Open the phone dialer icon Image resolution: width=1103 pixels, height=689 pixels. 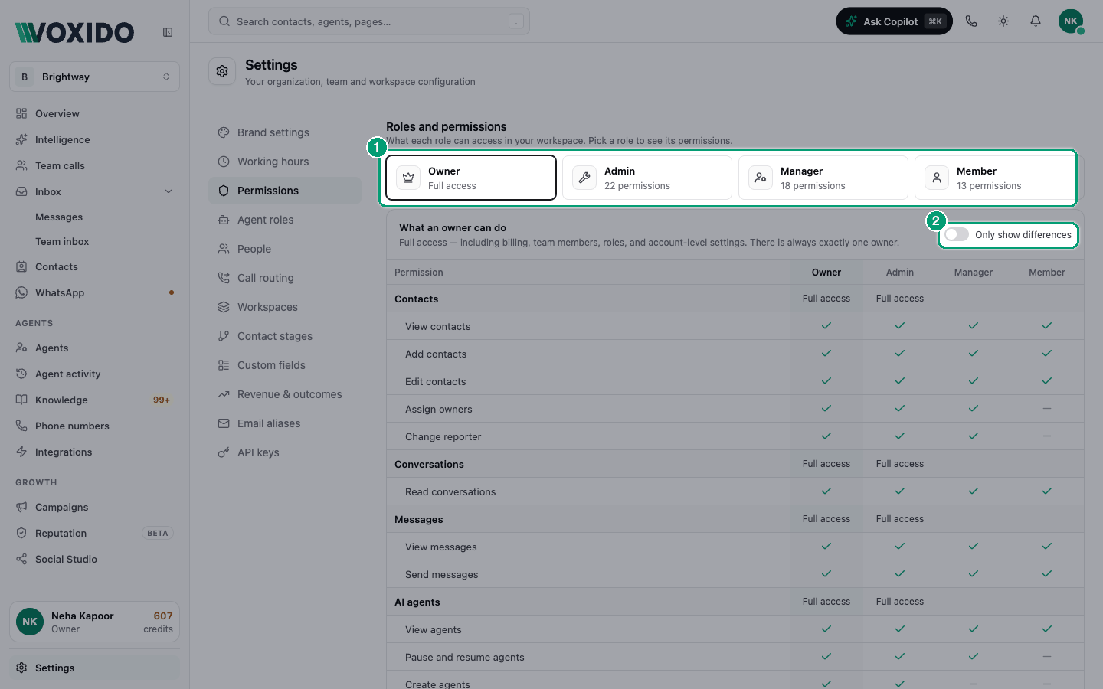point(971,21)
